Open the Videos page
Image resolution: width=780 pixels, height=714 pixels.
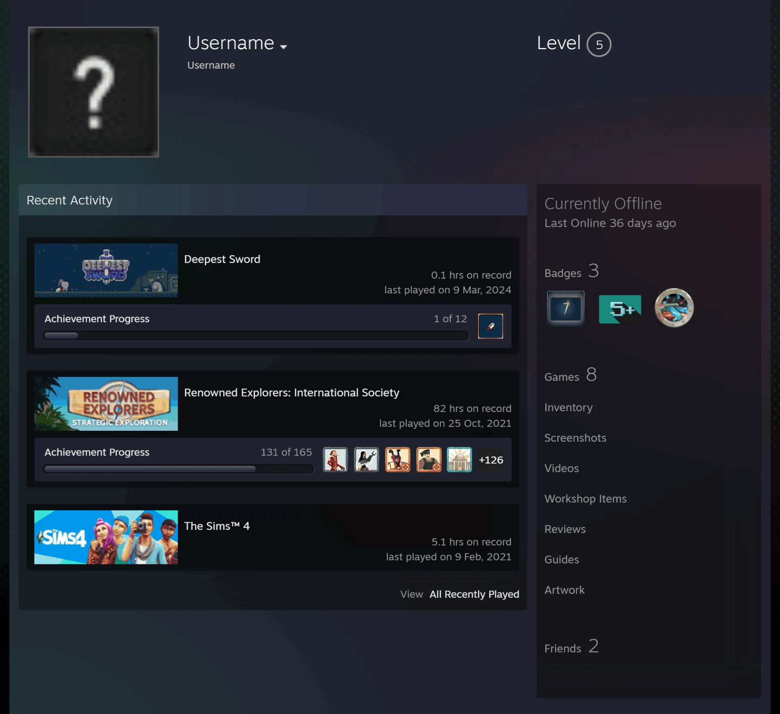click(561, 468)
